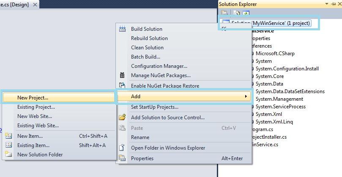The height and width of the screenshot is (177, 342).
Task: Click the New Solution Folder icon
Action: pyautogui.click(x=8, y=155)
